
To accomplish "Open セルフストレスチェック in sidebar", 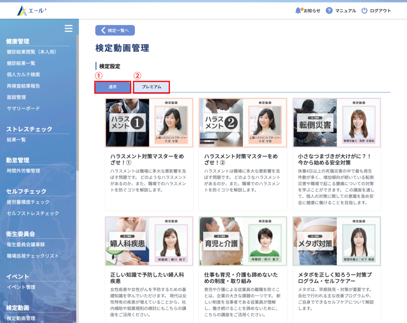I will click(33, 213).
